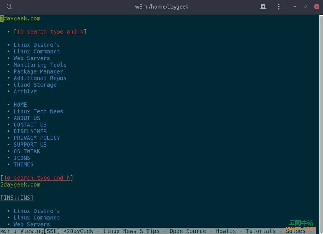323x234 pixels.
Task: Click the lower 2daygeek.com text
Action: coord(20,185)
